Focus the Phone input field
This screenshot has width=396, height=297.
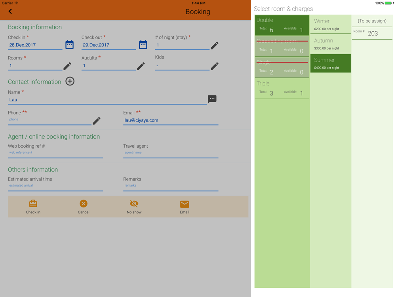click(50, 121)
